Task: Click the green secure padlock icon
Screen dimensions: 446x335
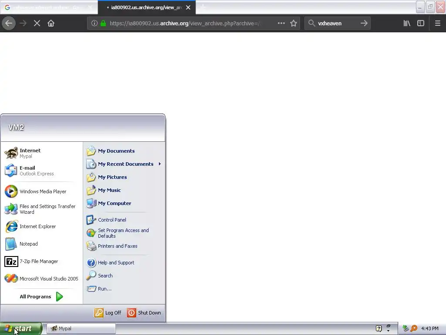Action: click(x=103, y=24)
